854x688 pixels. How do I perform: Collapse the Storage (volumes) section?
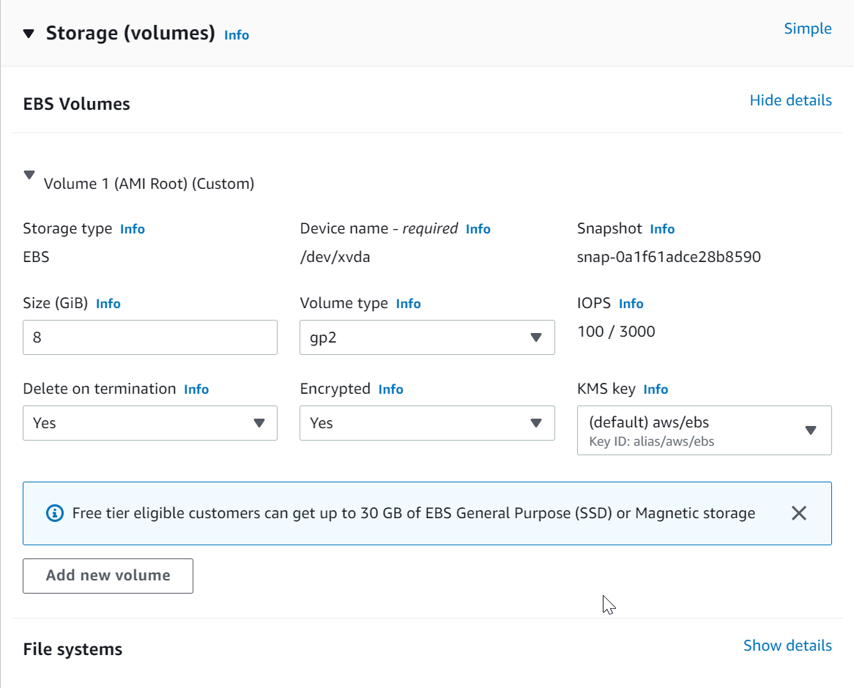29,34
